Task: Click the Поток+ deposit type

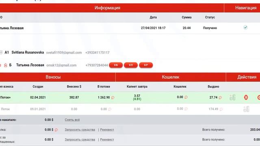Action: tap(5, 97)
